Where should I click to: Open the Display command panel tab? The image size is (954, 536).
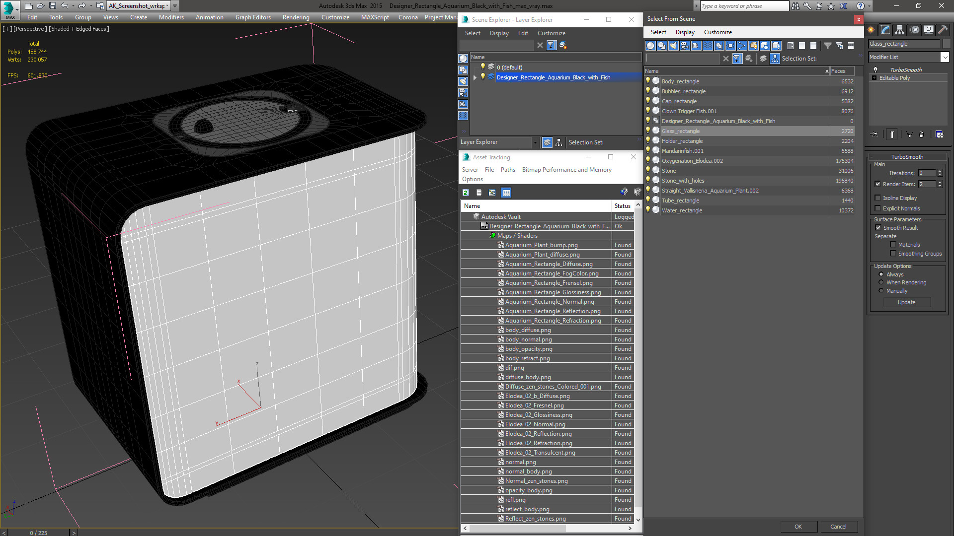tap(929, 30)
